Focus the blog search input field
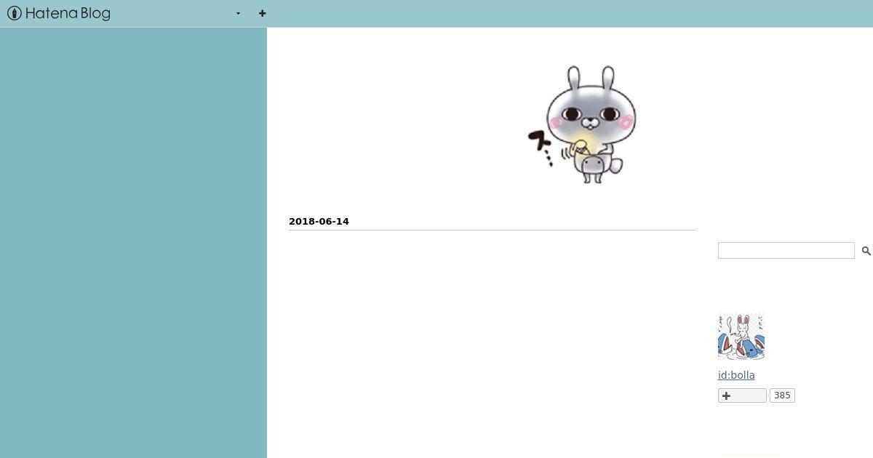Viewport: 873px width, 458px height. (786, 250)
